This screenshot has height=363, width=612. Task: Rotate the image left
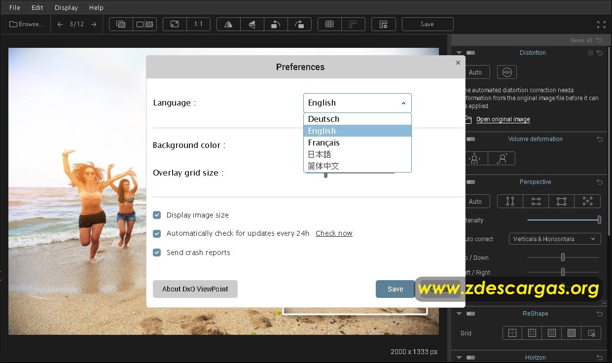tap(276, 24)
